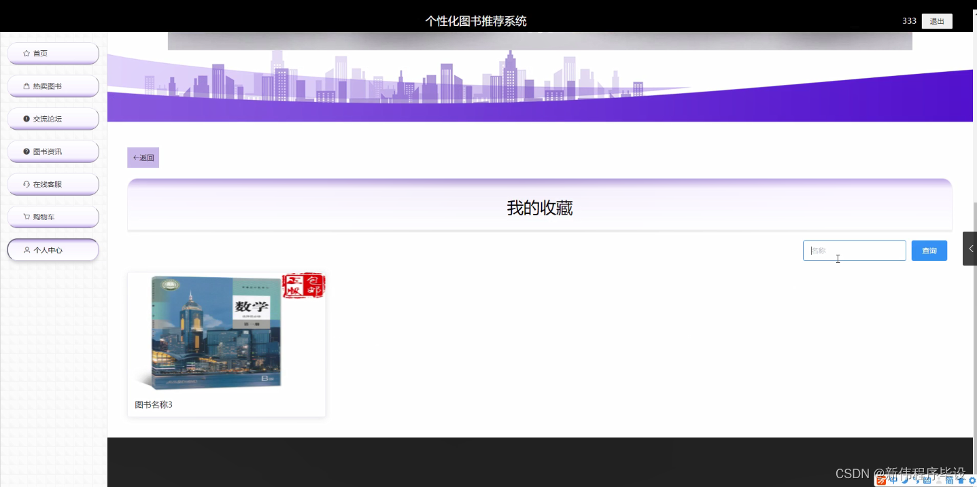Click the 简 simplified Chinese toggle in input bar
Image resolution: width=977 pixels, height=487 pixels.
click(x=950, y=481)
